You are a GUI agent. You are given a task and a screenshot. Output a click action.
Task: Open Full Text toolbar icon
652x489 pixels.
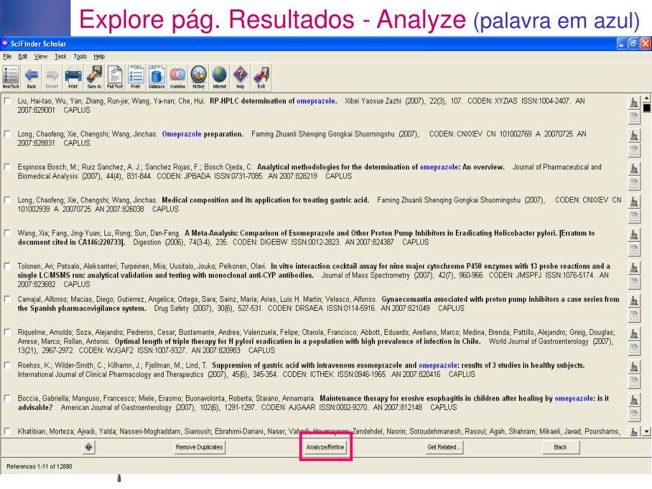[115, 77]
